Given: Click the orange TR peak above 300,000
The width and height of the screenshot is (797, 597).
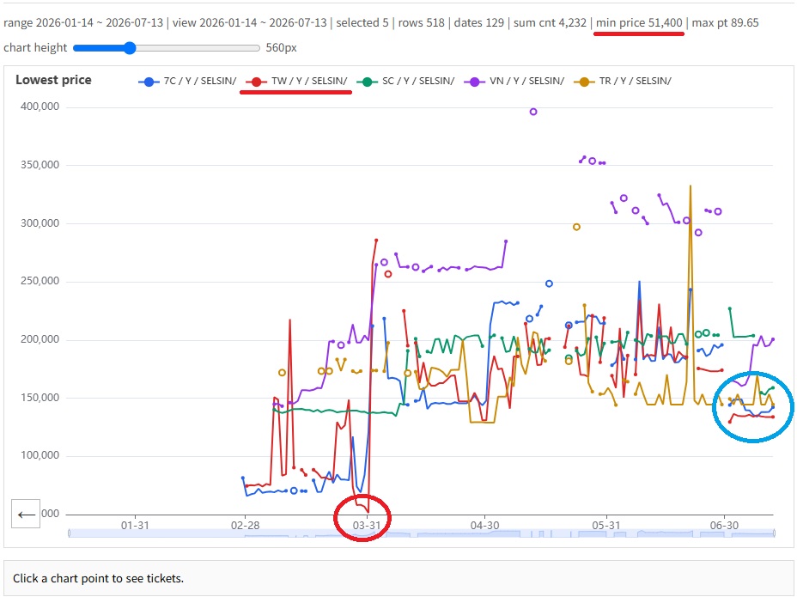Looking at the screenshot, I should click(x=691, y=186).
